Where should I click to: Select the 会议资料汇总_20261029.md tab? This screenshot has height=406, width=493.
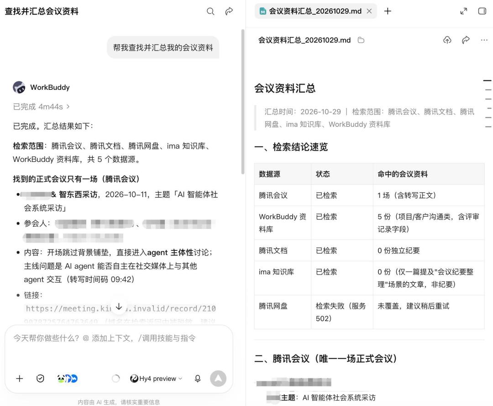[x=315, y=11]
